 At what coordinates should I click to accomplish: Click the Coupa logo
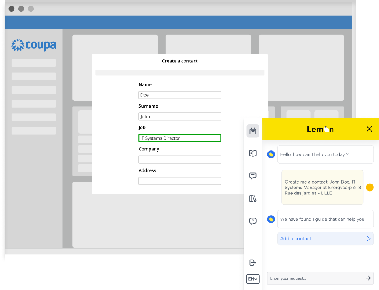[34, 45]
